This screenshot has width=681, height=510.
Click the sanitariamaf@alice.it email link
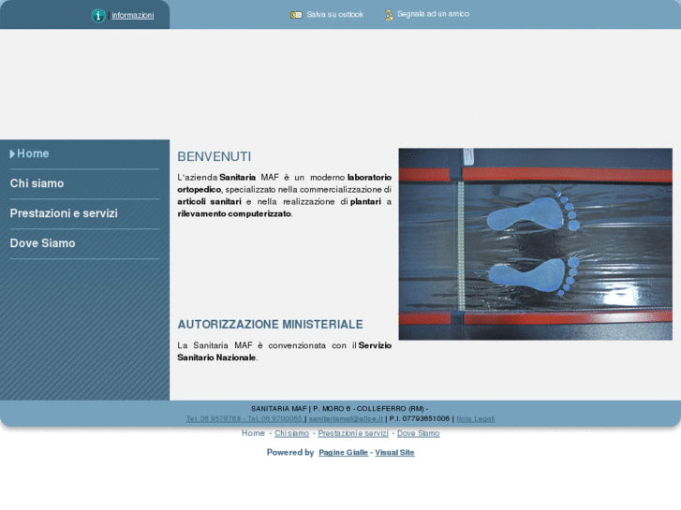(346, 419)
